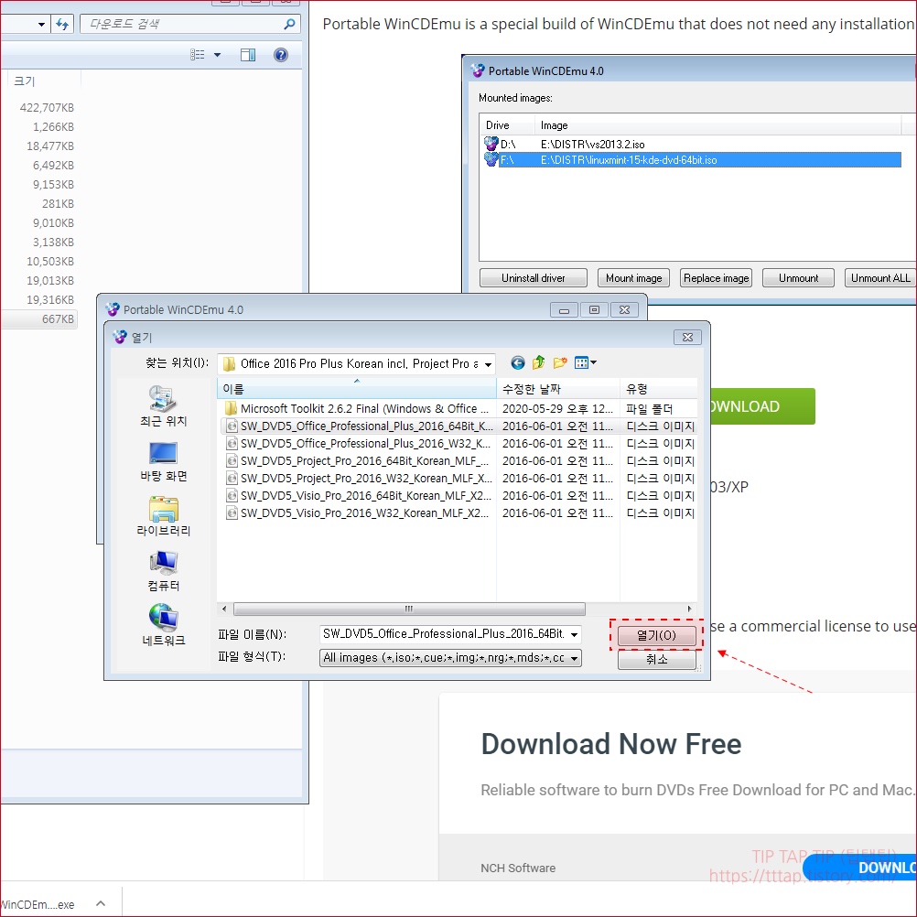Select Desktop (바탕 화면) sidebar icon
The height and width of the screenshot is (917, 917).
click(163, 461)
